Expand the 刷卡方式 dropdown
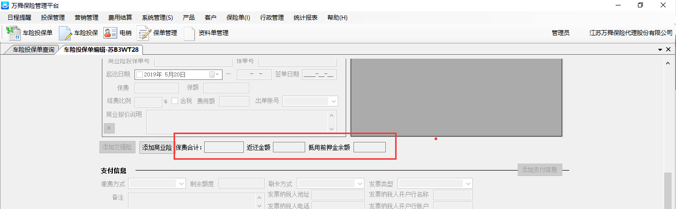Image resolution: width=676 pixels, height=209 pixels. tap(360, 183)
